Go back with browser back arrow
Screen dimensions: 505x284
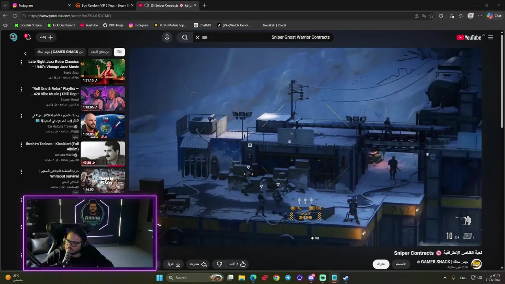coord(5,16)
